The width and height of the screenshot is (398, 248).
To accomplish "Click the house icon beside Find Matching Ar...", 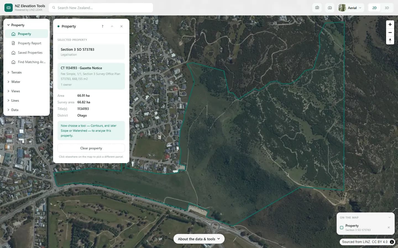I will pyautogui.click(x=13, y=62).
